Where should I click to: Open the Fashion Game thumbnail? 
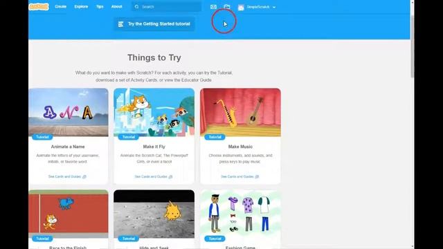click(240, 214)
